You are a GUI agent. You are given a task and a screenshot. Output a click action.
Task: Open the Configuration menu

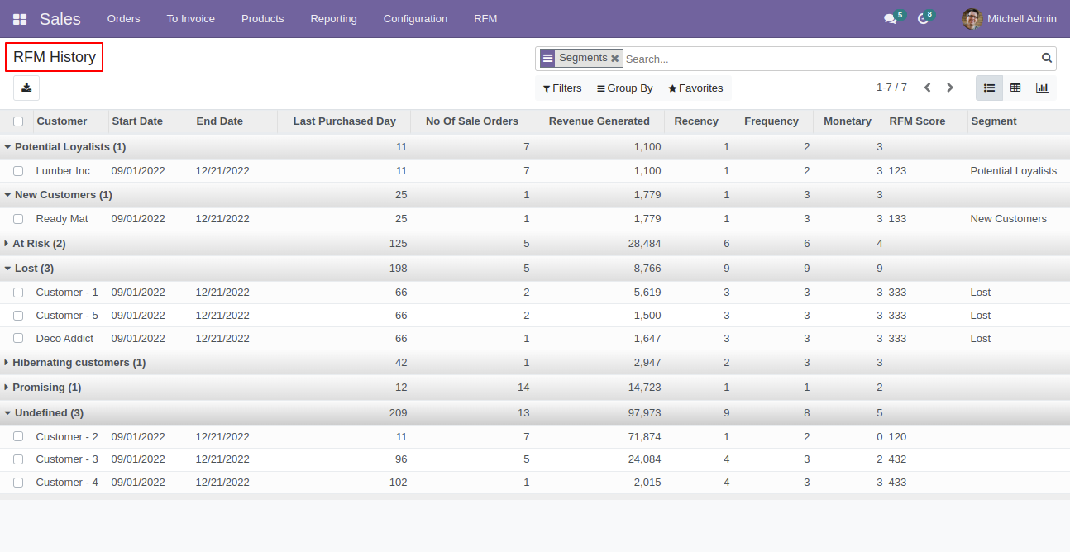(416, 19)
